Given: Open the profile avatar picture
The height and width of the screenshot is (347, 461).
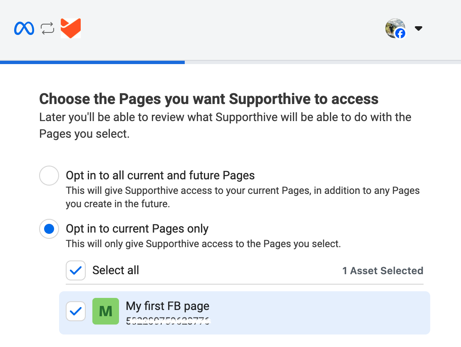Looking at the screenshot, I should point(395,28).
